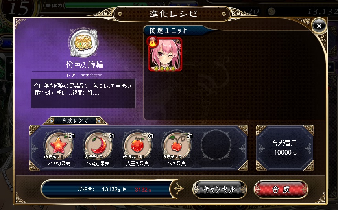The height and width of the screenshot is (210, 338).
Task: Select the 合成レシピ tab label
Action: [75, 121]
